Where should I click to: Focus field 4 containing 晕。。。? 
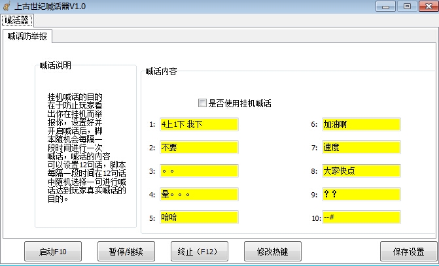pyautogui.click(x=199, y=194)
